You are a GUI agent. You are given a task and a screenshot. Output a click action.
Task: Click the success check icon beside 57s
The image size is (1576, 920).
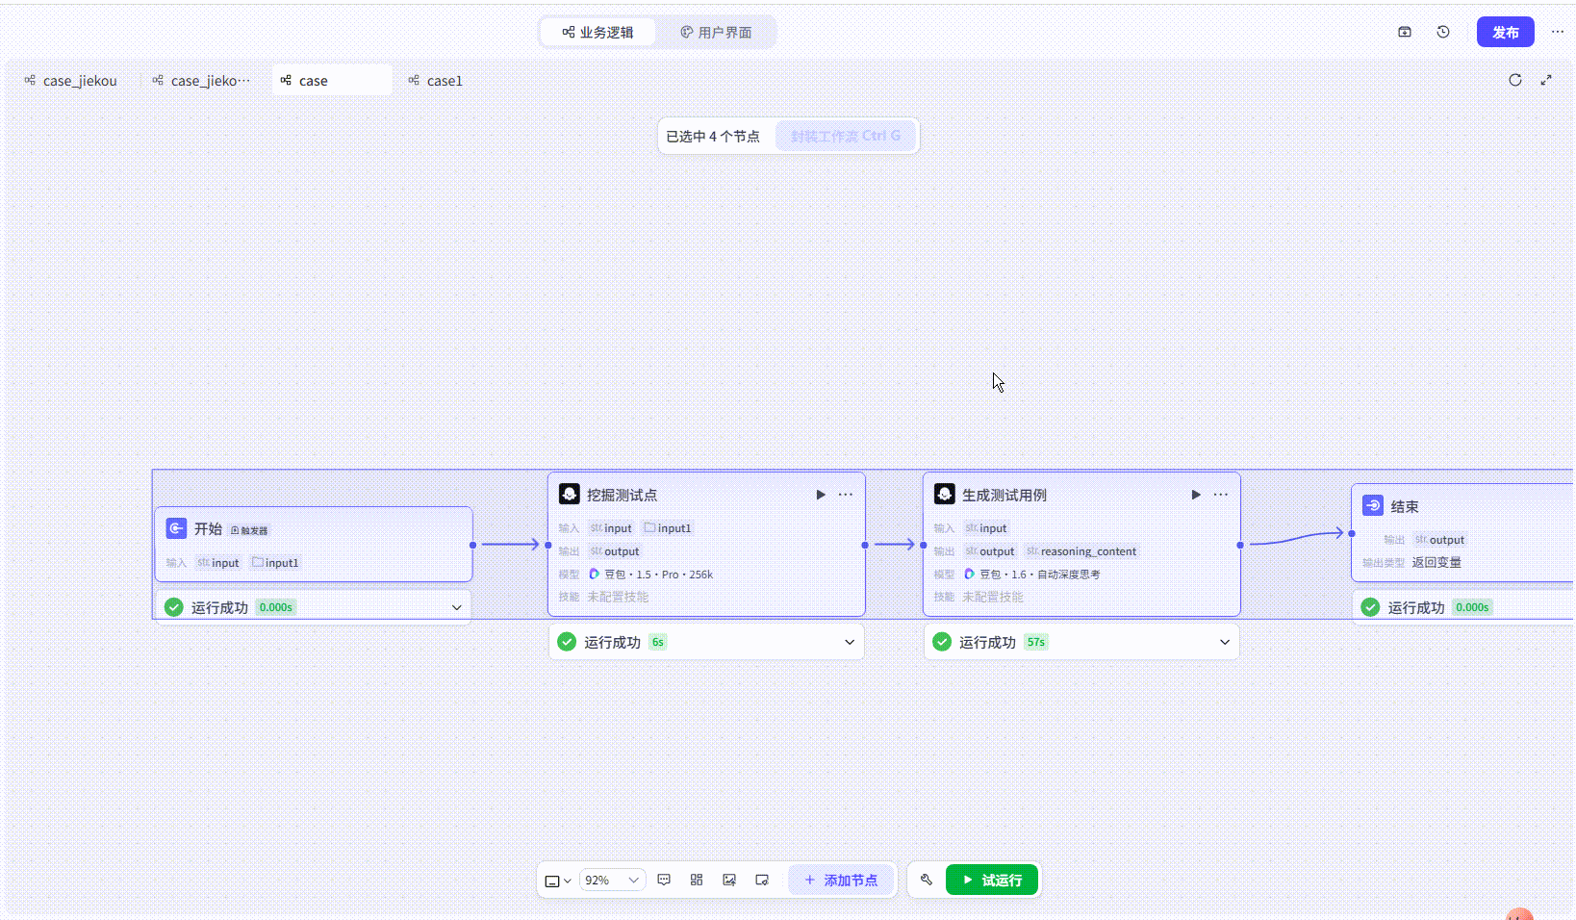[x=942, y=642]
